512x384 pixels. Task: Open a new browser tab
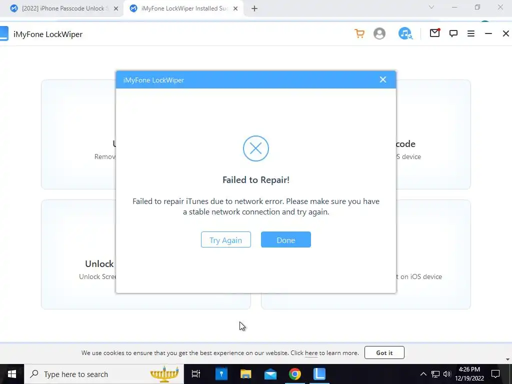254,9
